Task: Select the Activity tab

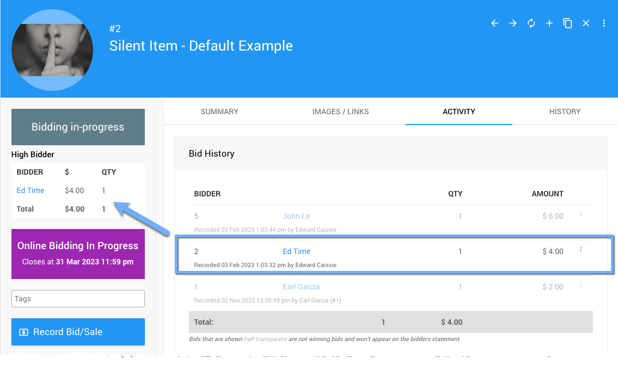Action: 459,112
